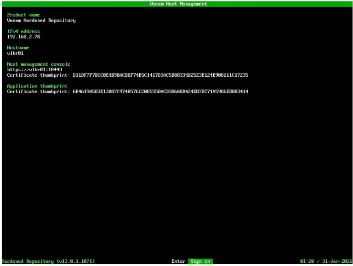Screen dimensions: 353x266
Task: Click the Sign in button
Action: pos(200,261)
